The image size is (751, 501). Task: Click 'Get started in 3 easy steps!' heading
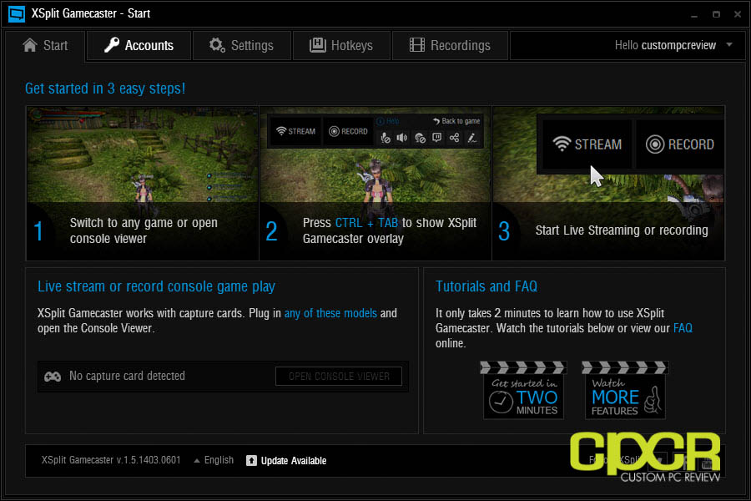click(105, 89)
